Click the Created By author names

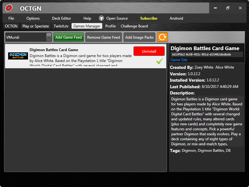click(214, 67)
